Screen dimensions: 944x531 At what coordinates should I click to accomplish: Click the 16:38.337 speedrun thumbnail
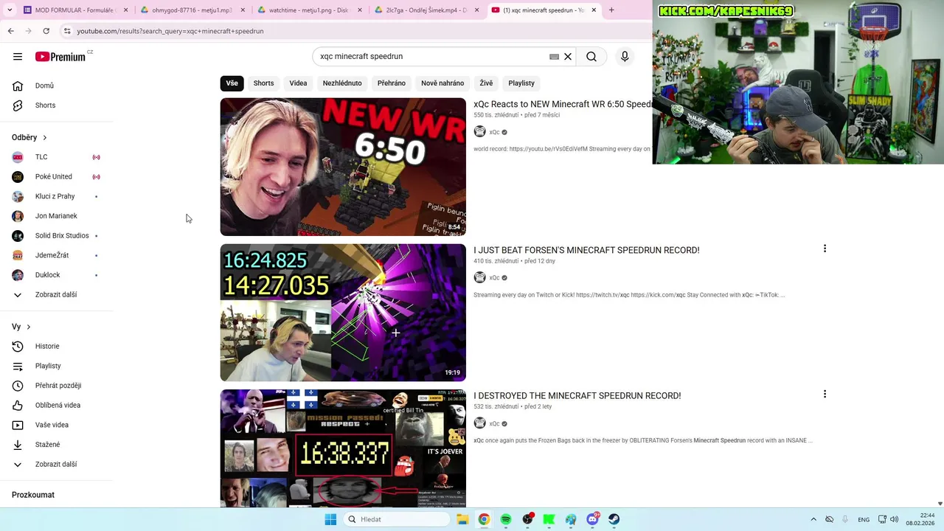[343, 448]
